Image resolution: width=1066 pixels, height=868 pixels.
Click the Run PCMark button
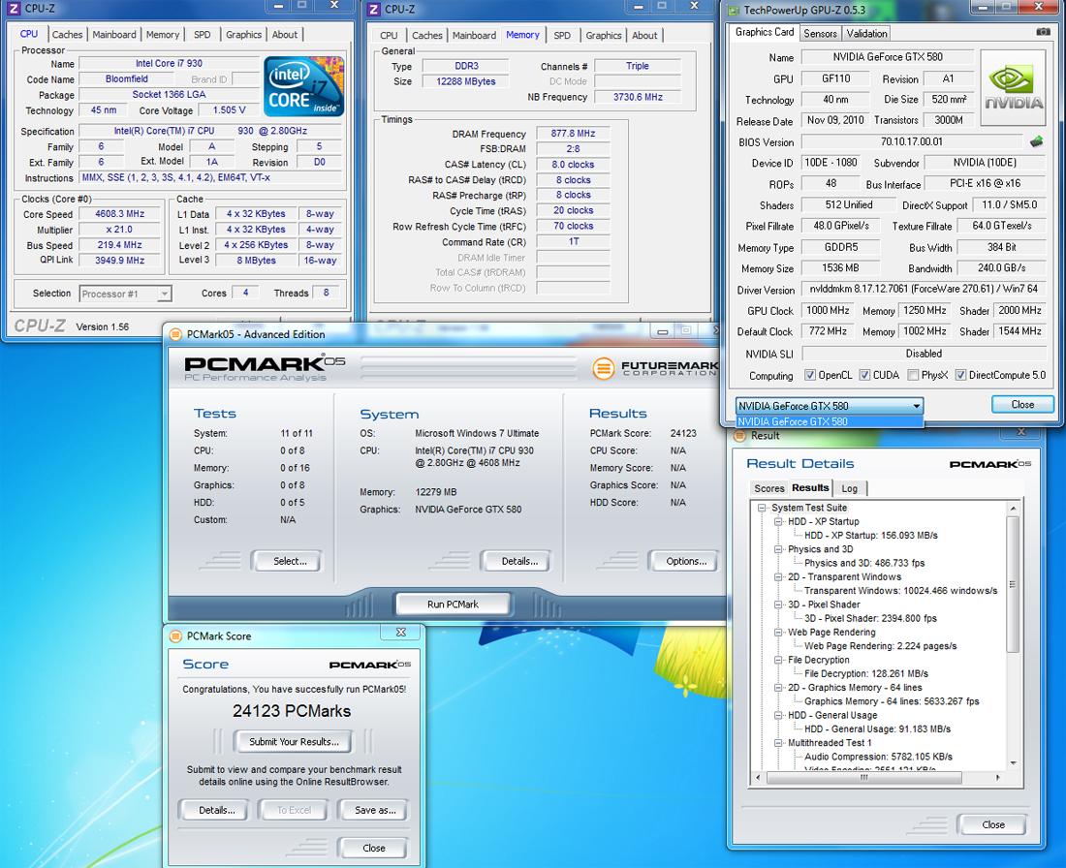(x=453, y=604)
